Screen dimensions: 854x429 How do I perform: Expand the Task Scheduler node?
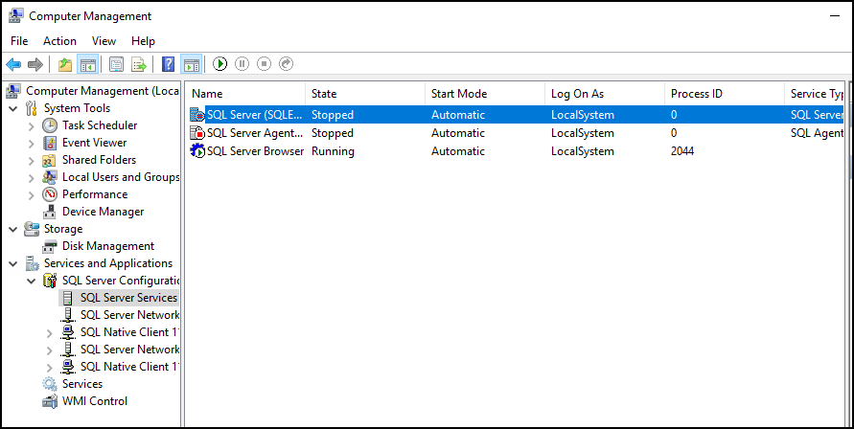click(32, 126)
